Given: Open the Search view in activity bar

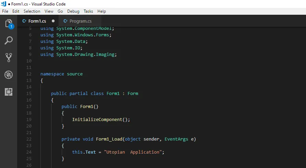Looking at the screenshot, I should pos(9,40).
